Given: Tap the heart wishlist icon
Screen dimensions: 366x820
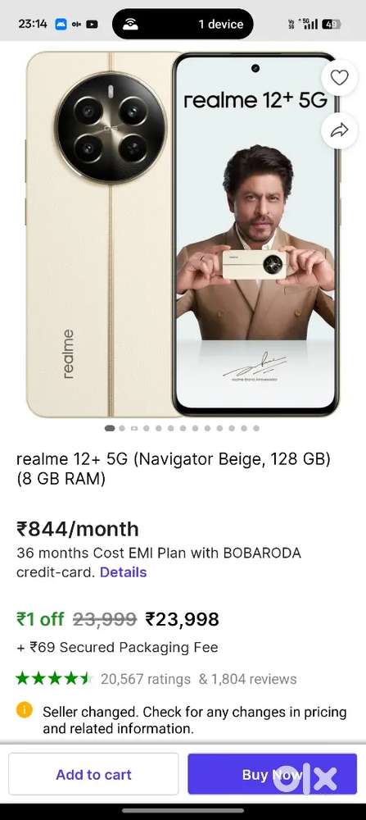Looking at the screenshot, I should coord(339,78).
